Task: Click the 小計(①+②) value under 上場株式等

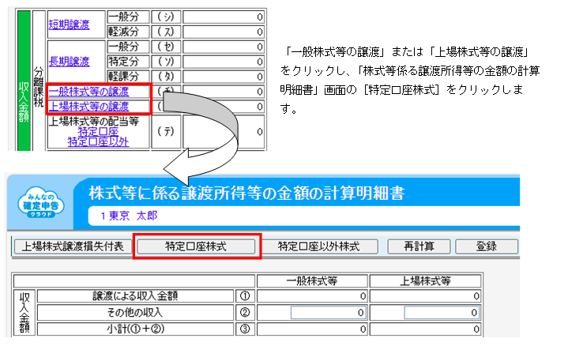Action: [425, 329]
